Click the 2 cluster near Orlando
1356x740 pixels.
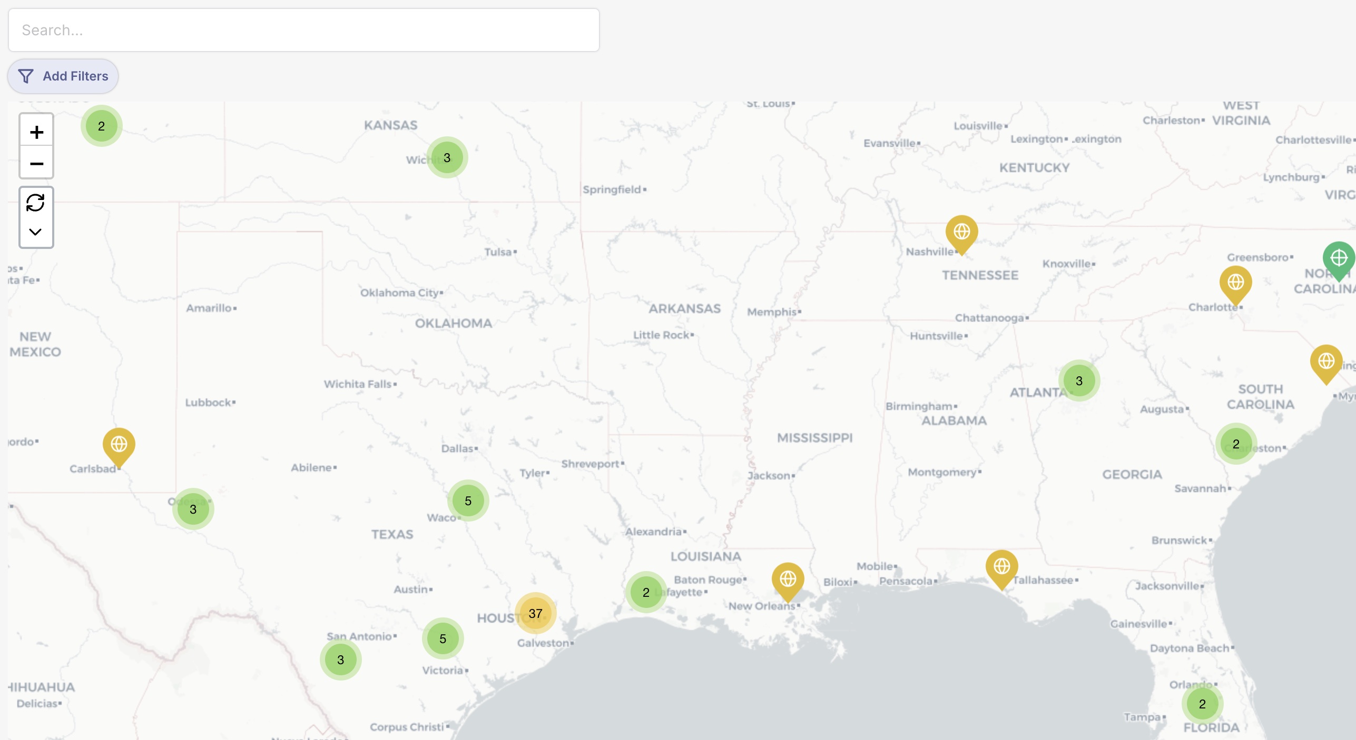(x=1202, y=704)
